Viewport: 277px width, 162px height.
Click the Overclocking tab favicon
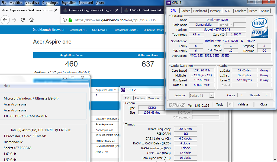[x=65, y=10]
